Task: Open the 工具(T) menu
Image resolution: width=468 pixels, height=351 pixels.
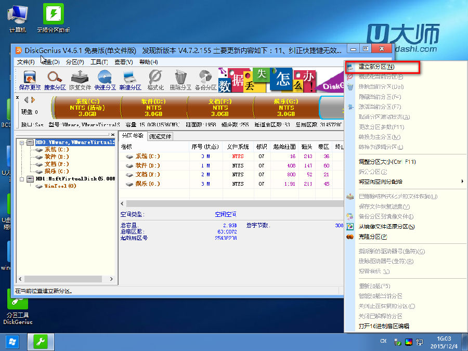Action: pos(99,62)
